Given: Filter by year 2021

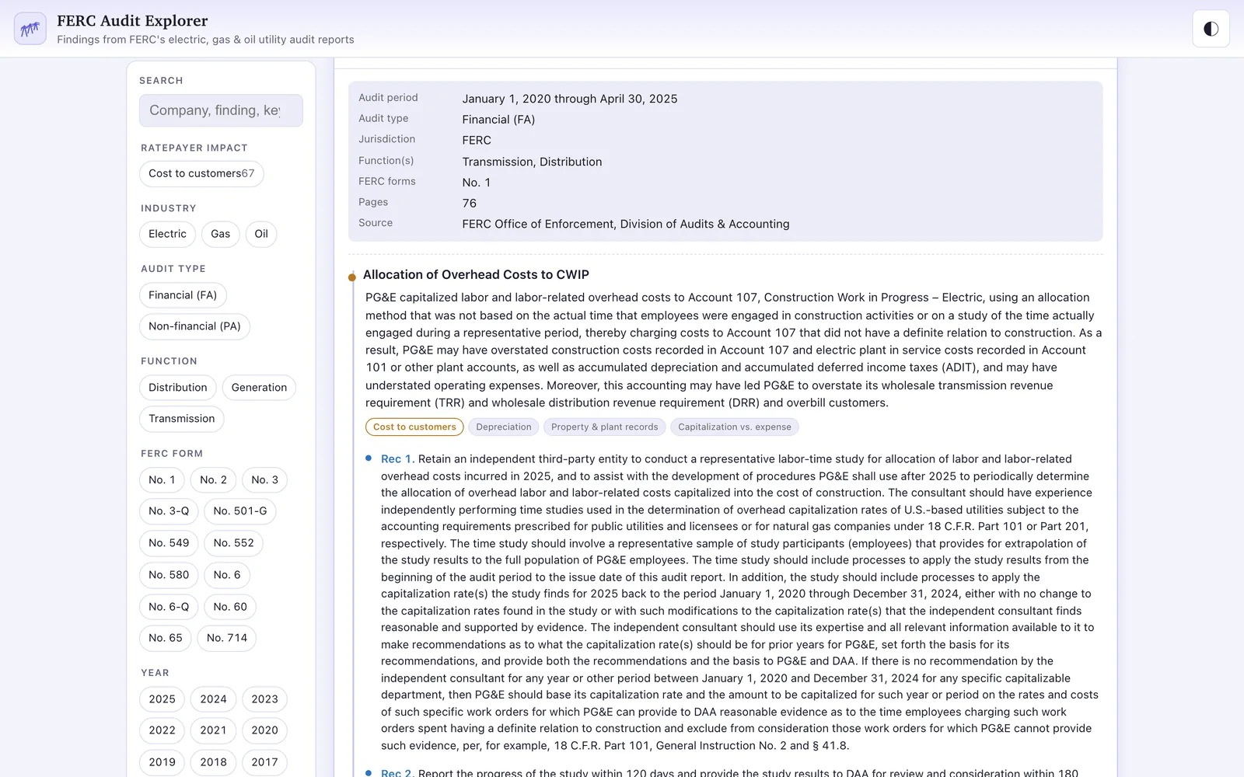Looking at the screenshot, I should [x=213, y=730].
